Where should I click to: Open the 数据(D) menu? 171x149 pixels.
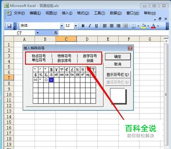pos(116,13)
